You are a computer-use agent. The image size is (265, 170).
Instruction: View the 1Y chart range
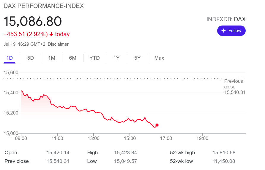click(x=116, y=58)
